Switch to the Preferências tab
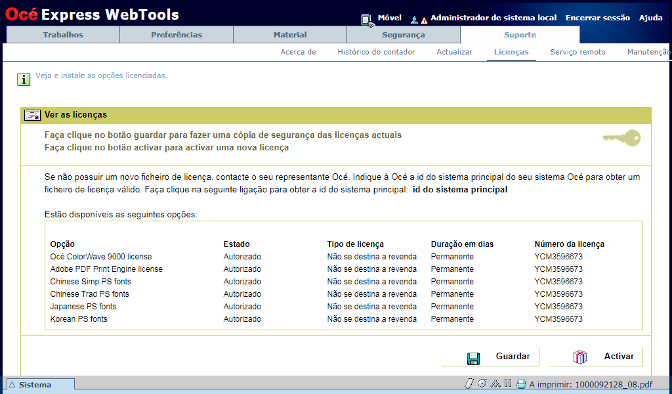 [177, 35]
